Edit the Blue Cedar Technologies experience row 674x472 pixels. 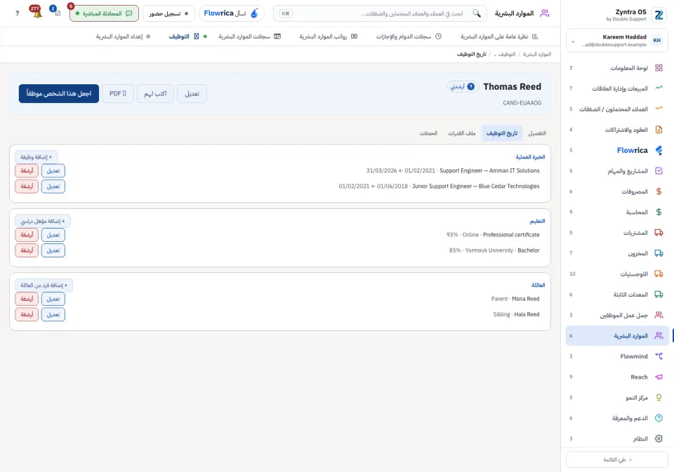(53, 186)
